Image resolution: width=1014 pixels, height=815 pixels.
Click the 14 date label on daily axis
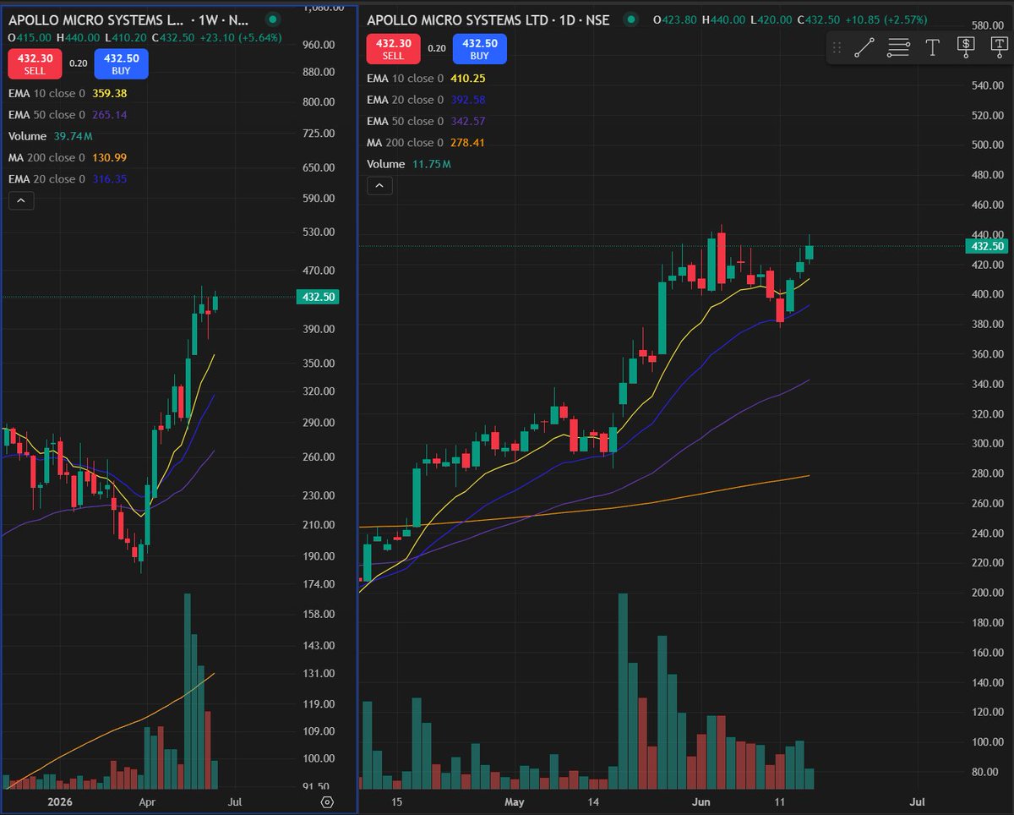[594, 801]
